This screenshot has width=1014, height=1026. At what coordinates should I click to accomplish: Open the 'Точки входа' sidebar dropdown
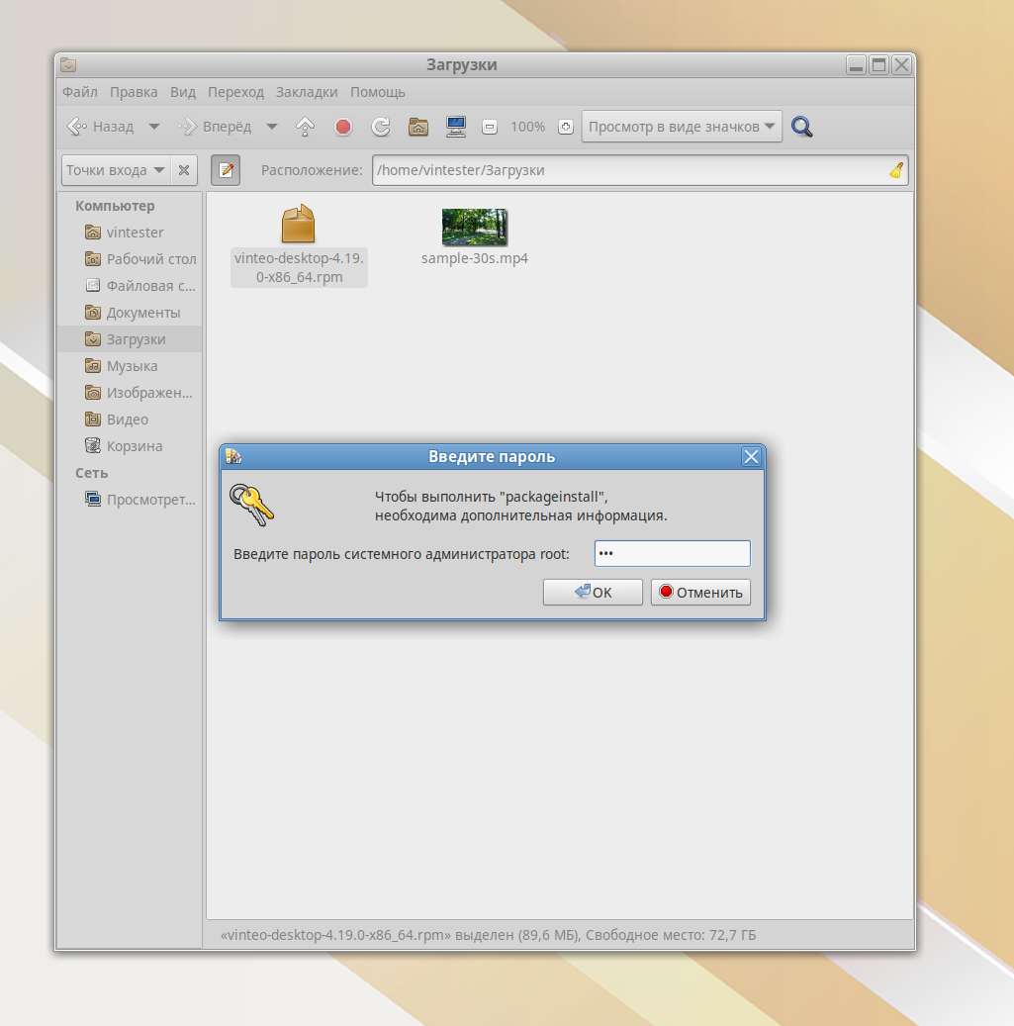(x=115, y=170)
